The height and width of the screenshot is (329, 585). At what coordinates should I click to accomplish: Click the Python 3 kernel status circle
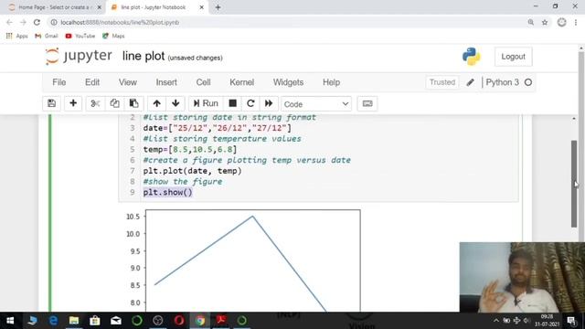pos(528,82)
